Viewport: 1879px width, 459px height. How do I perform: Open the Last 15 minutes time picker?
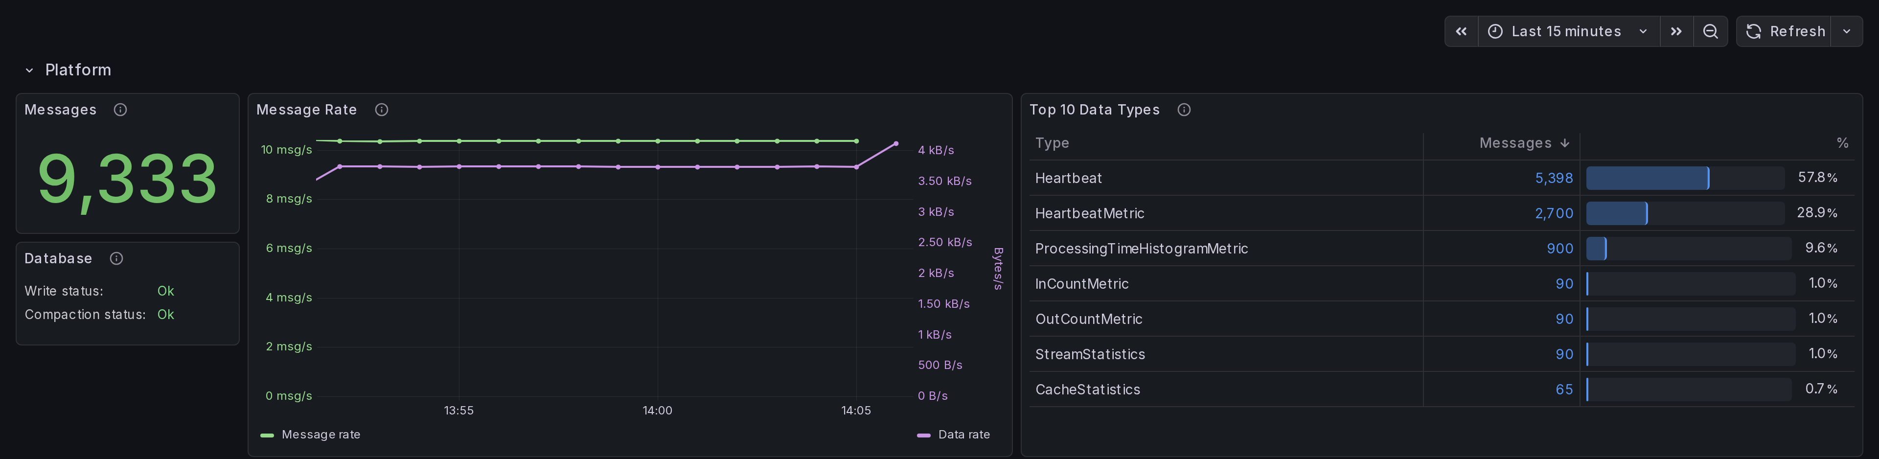click(1568, 31)
